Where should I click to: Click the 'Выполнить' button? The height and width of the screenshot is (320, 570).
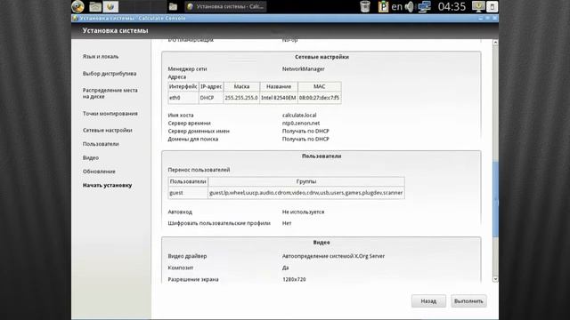[468, 301]
